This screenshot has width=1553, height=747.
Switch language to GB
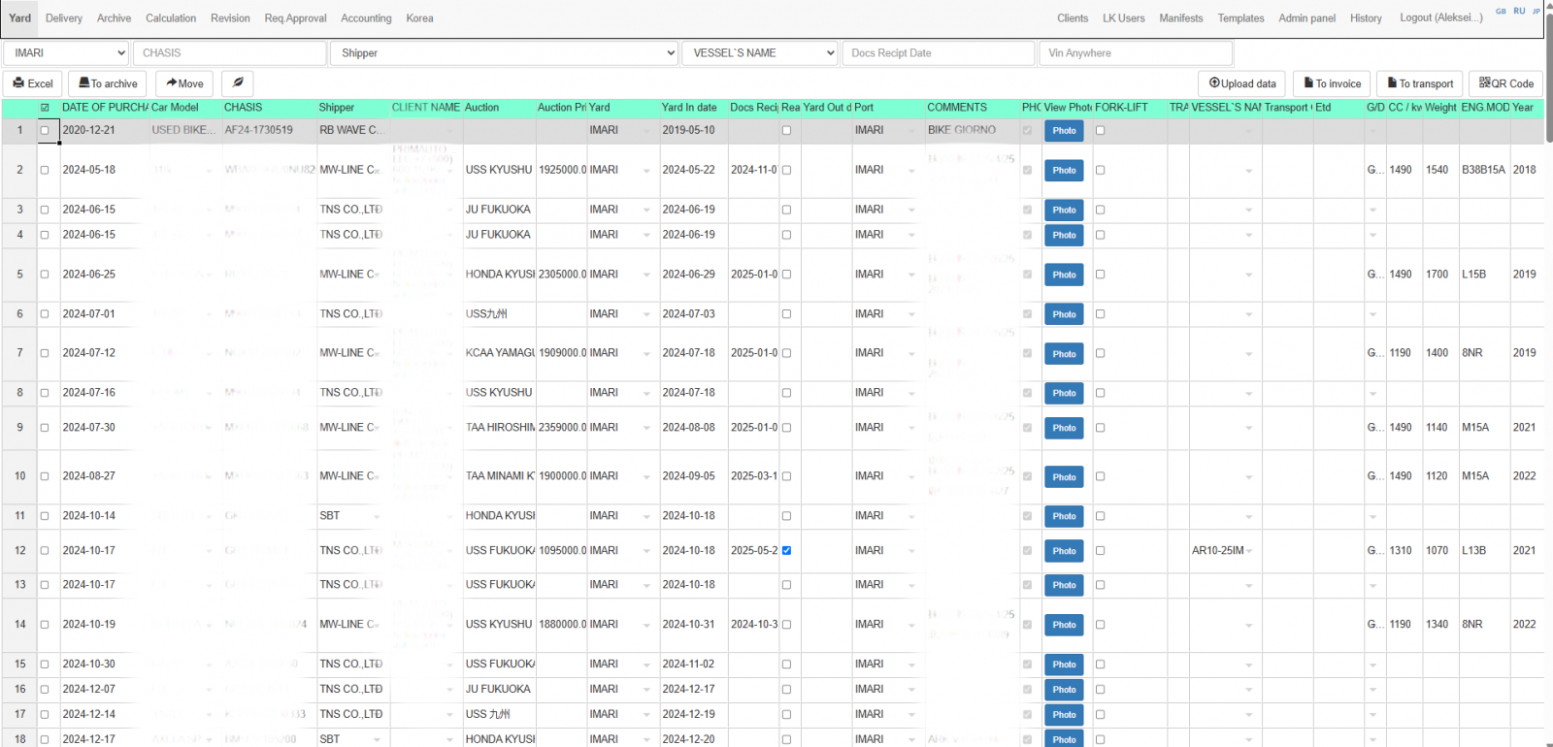tap(1501, 12)
